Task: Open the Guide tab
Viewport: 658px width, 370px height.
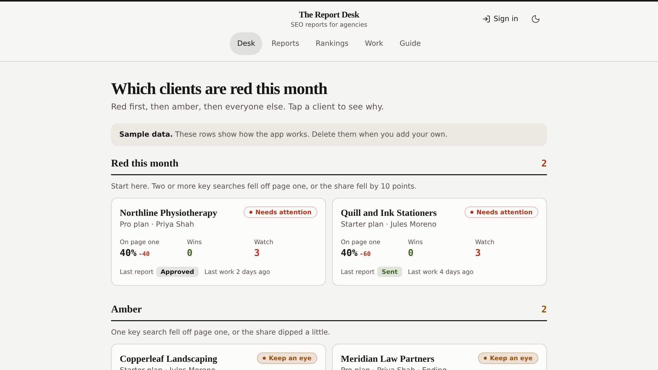Action: pos(410,43)
